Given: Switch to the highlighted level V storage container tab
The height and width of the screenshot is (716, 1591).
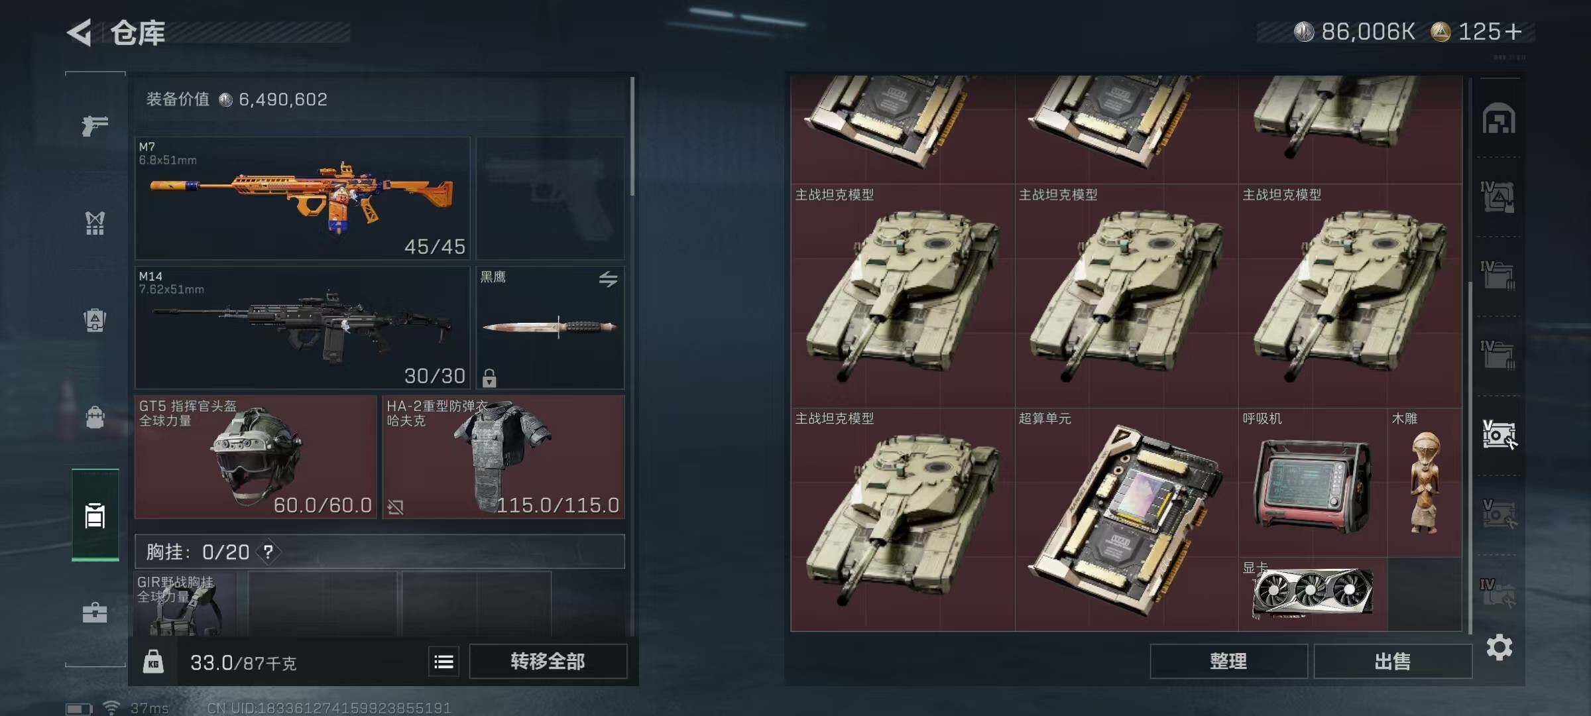Looking at the screenshot, I should (1499, 435).
